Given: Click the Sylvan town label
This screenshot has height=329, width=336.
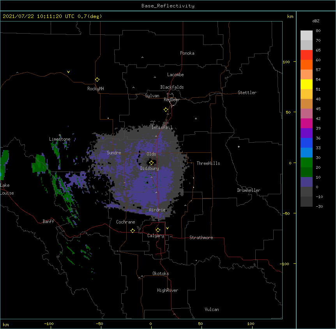Looking at the screenshot, I should 152,96.
